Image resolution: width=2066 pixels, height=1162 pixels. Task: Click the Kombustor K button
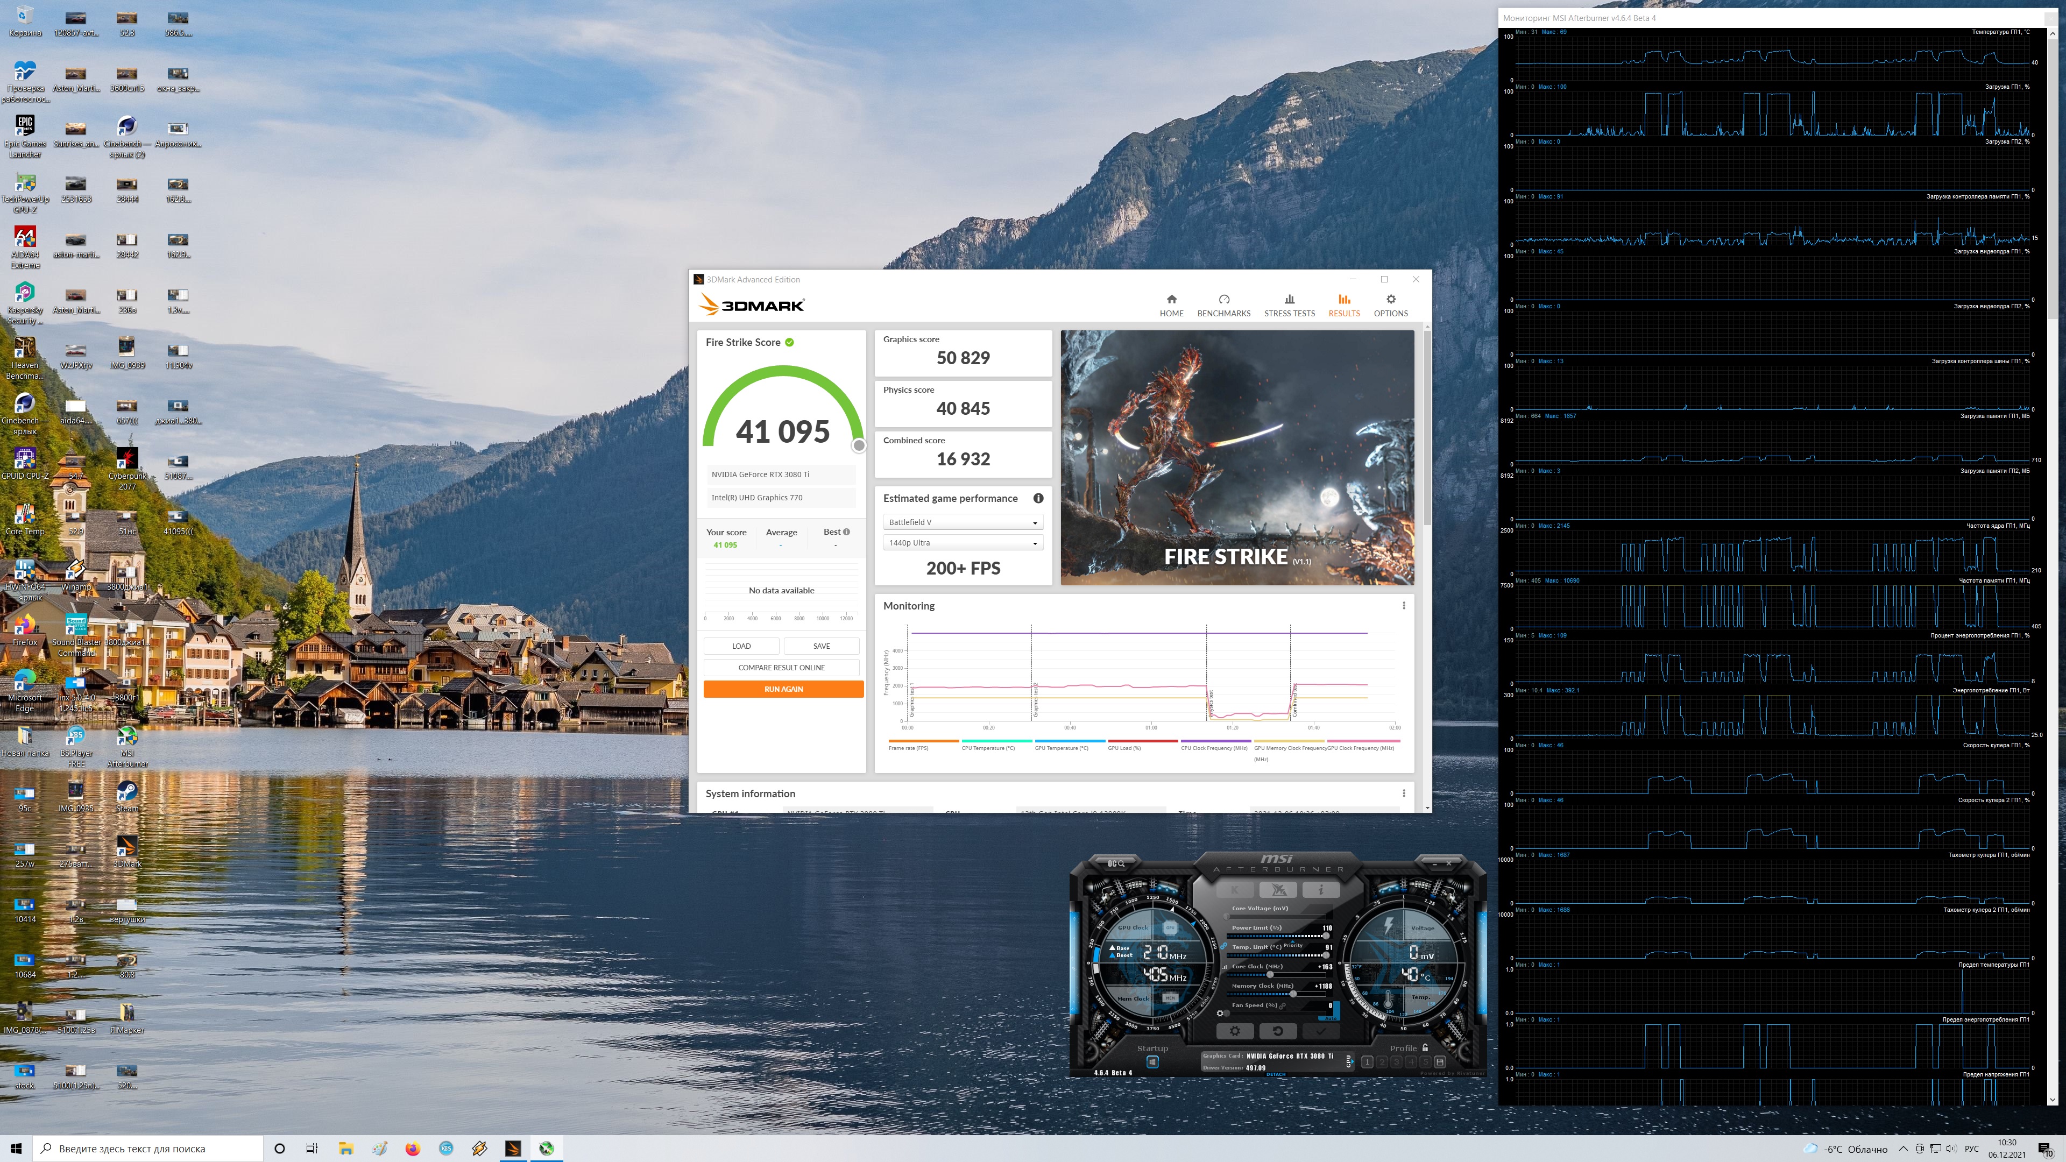[x=1235, y=889]
